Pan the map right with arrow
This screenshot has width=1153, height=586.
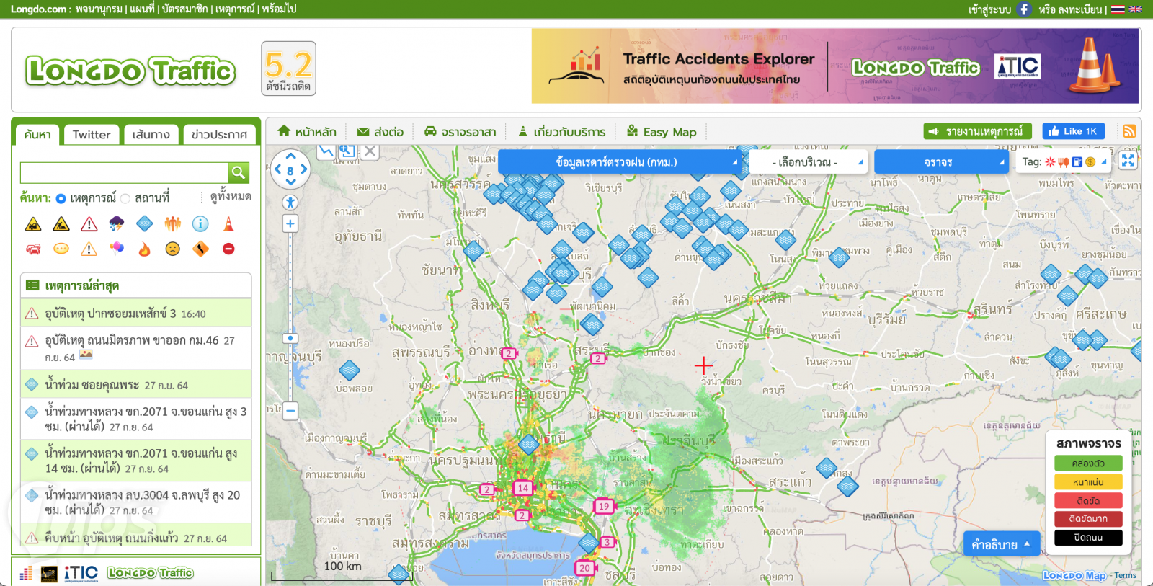304,169
